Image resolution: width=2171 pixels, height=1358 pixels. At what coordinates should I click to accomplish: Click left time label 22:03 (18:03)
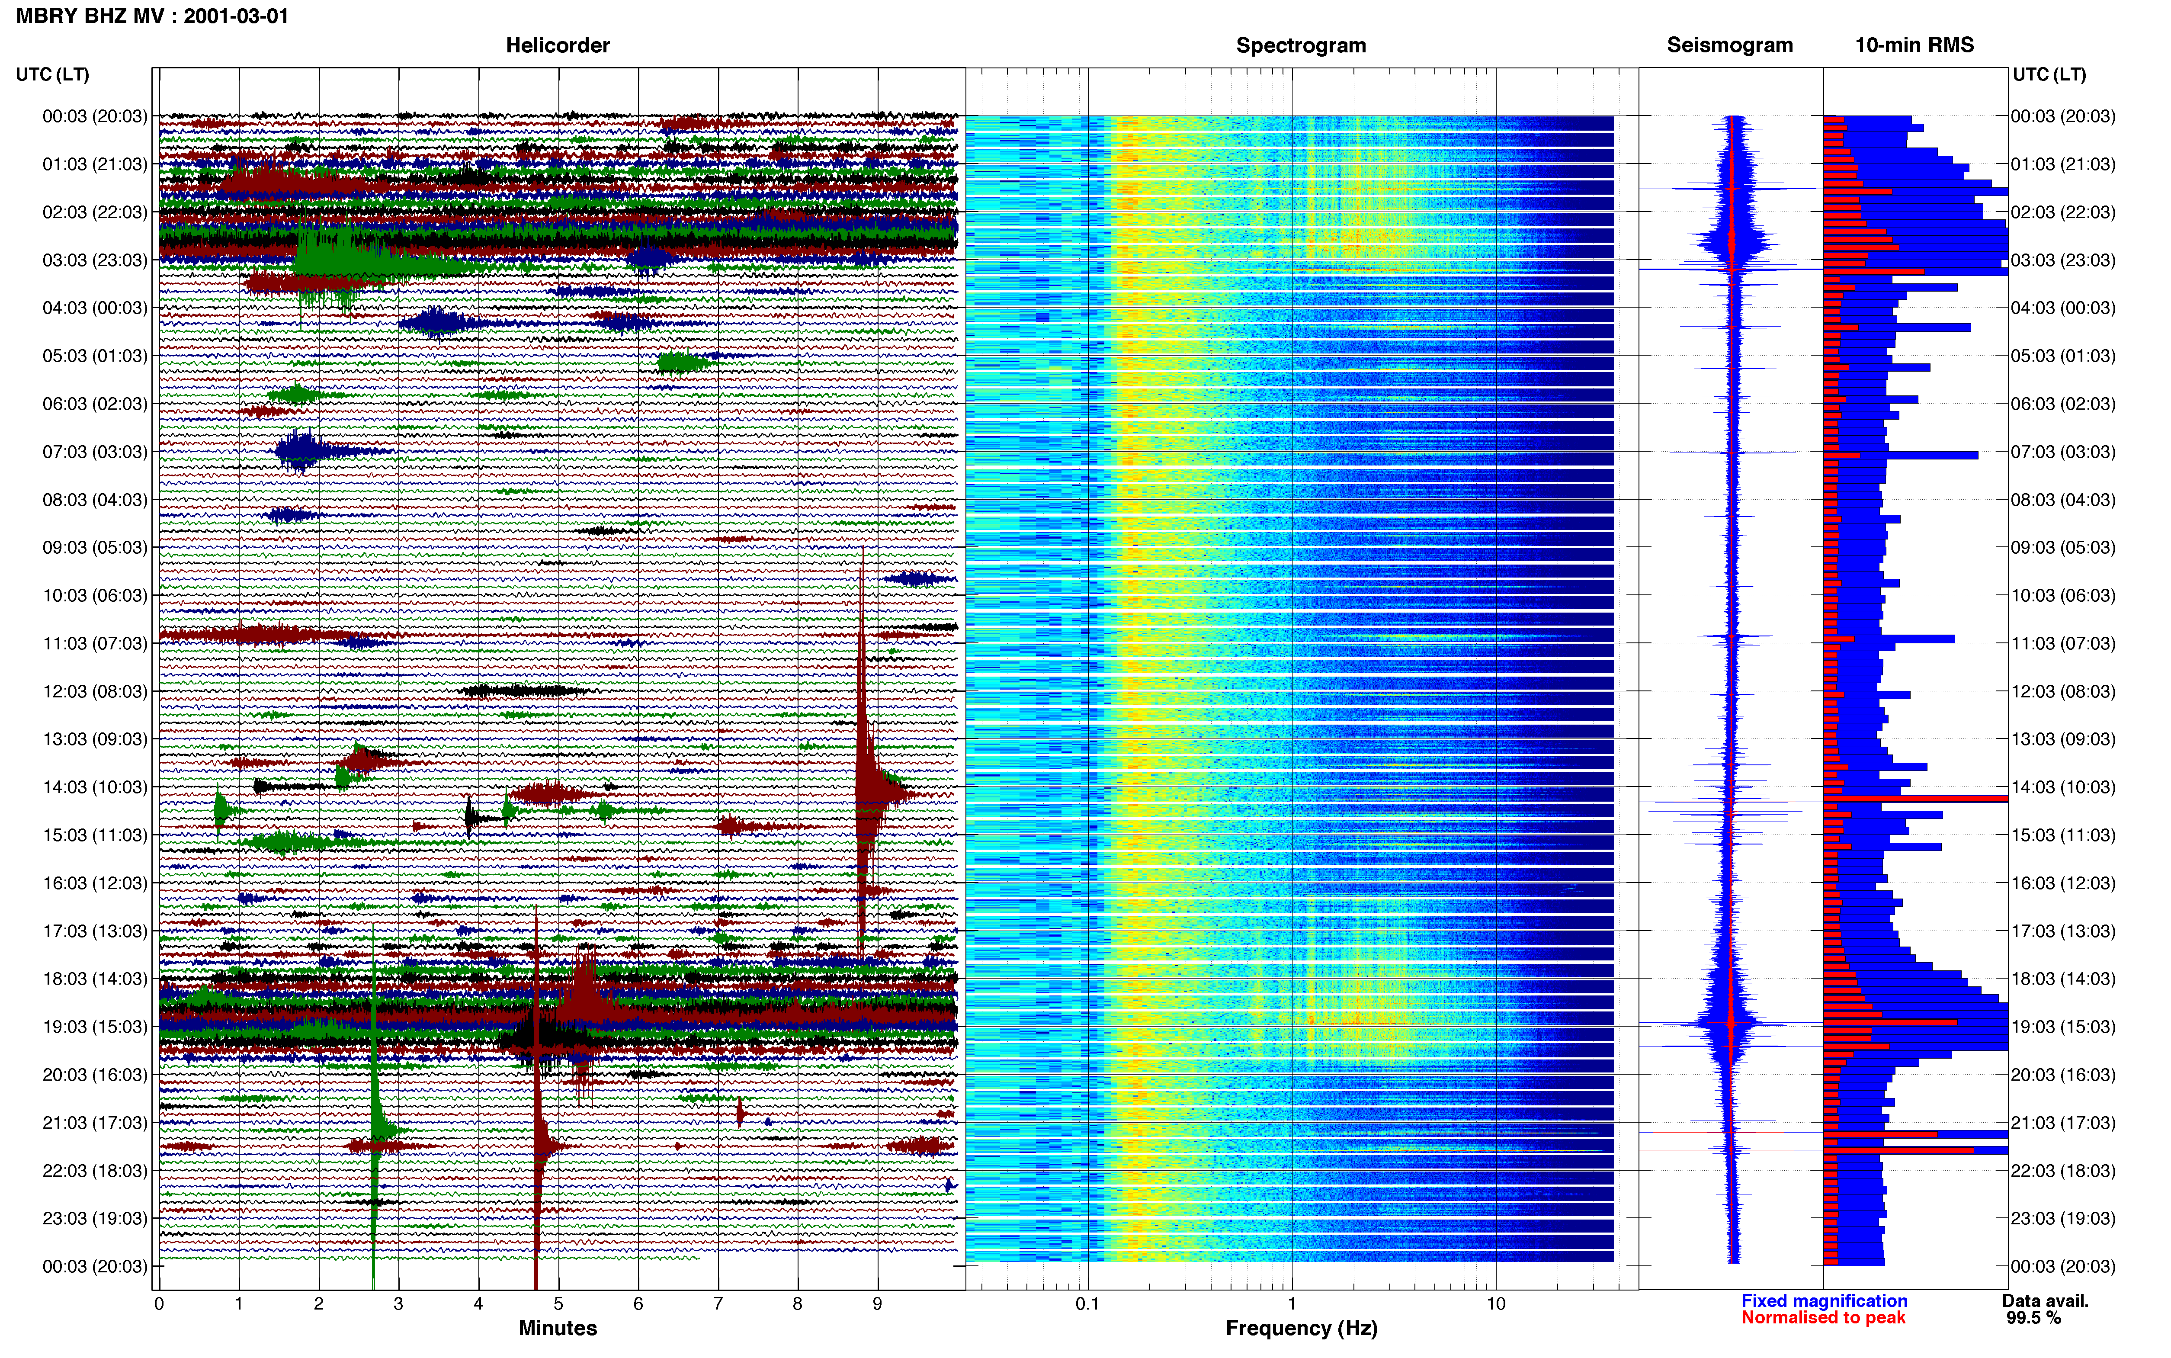[x=94, y=1170]
